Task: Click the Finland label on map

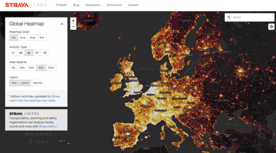Action: (x=209, y=34)
